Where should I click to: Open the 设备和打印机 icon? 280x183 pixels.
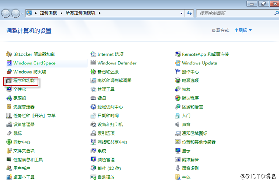tap(93, 124)
